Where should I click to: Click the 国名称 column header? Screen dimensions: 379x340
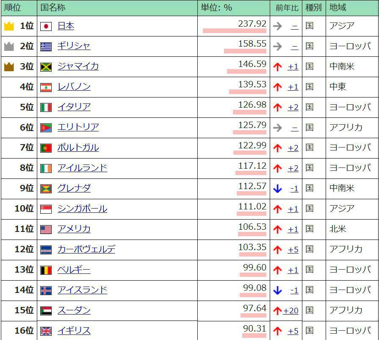[x=117, y=8]
